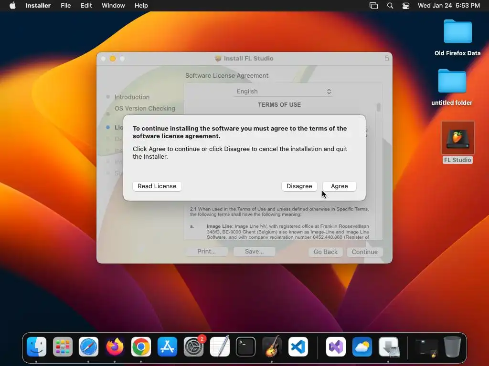Click the Disagree button
The height and width of the screenshot is (366, 489).
click(x=299, y=186)
